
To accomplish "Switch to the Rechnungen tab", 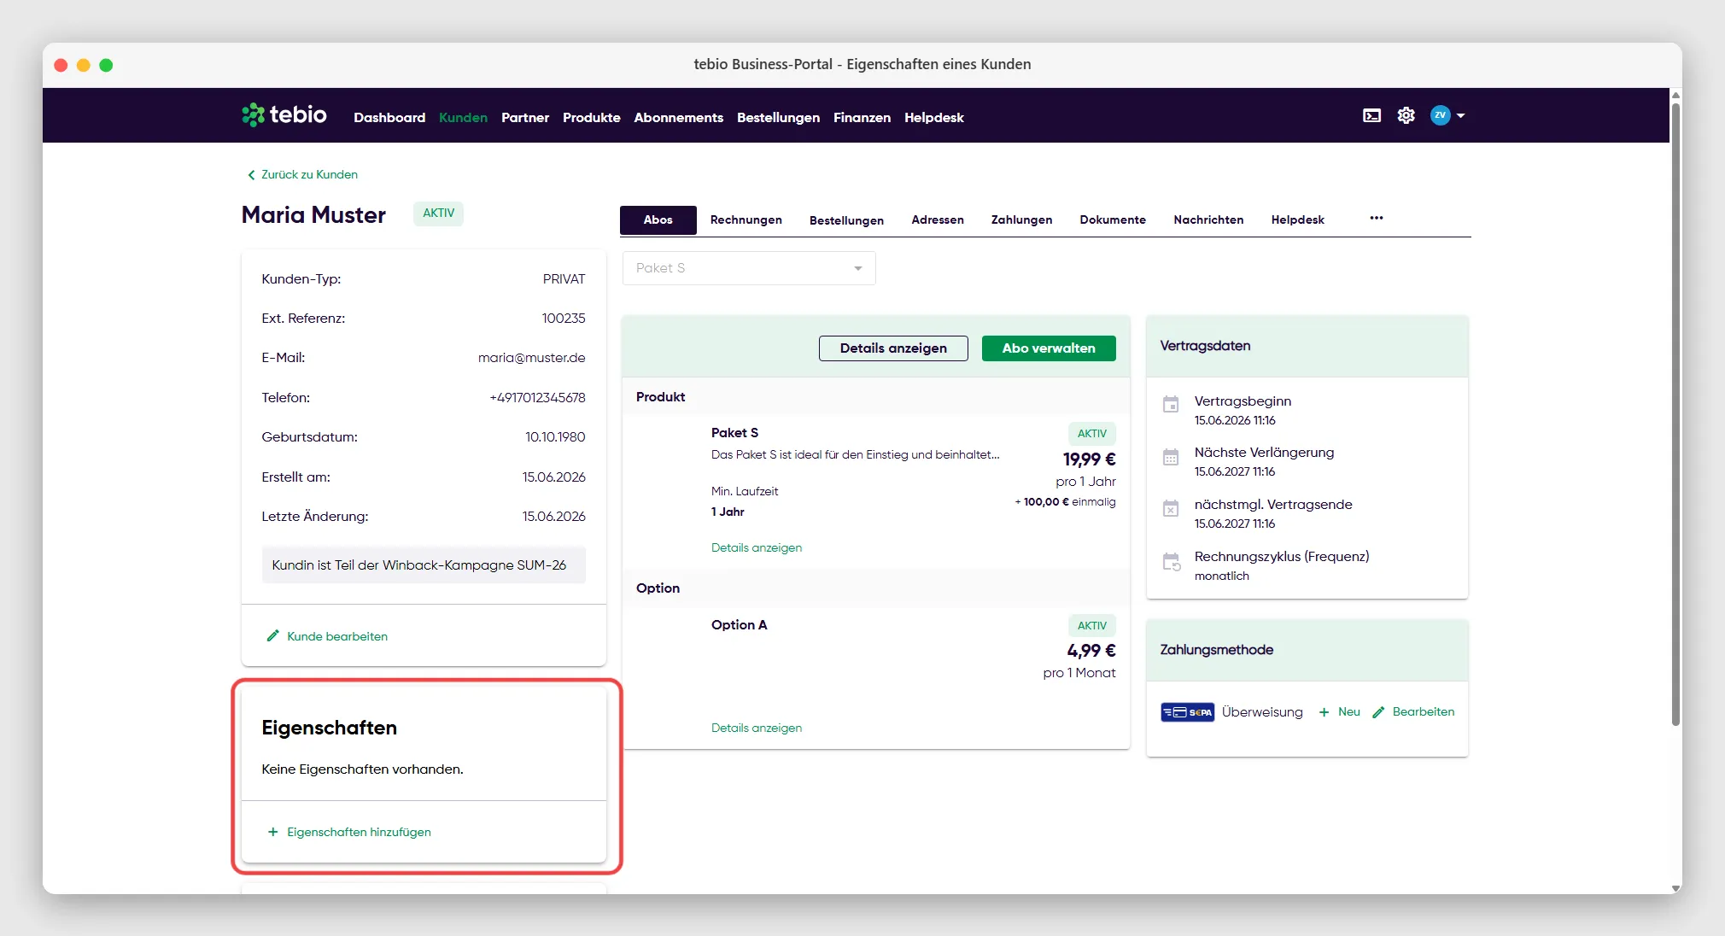I will [746, 220].
